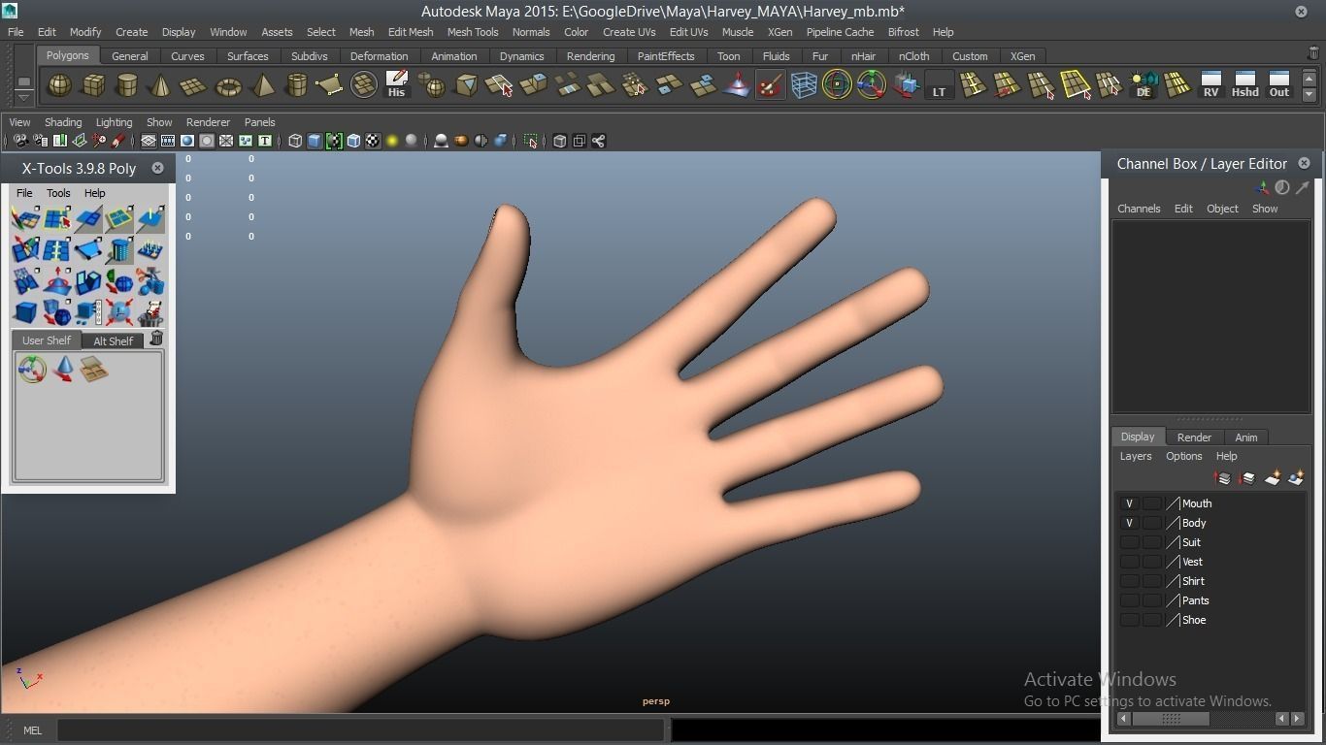Screen dimensions: 1326x745
Task: Switch to the Alt Shelf tab
Action: pos(114,340)
